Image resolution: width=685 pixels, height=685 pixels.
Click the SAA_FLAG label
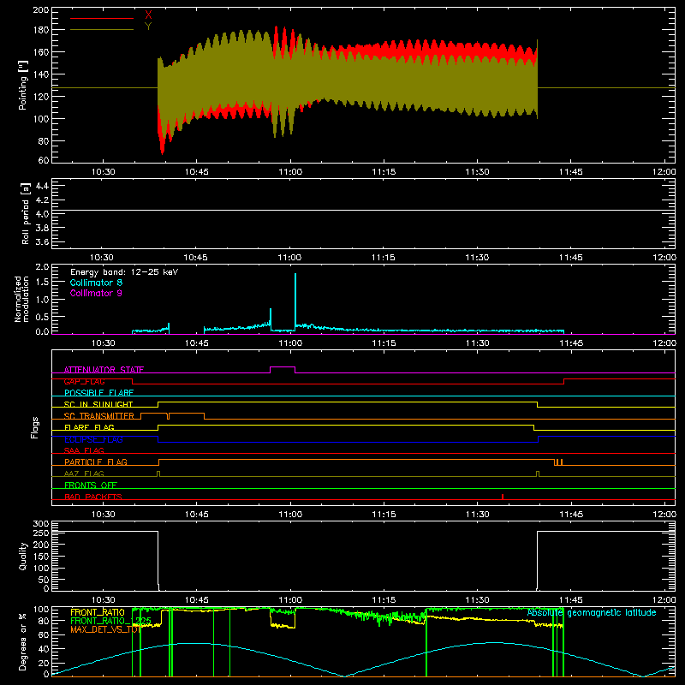point(84,450)
